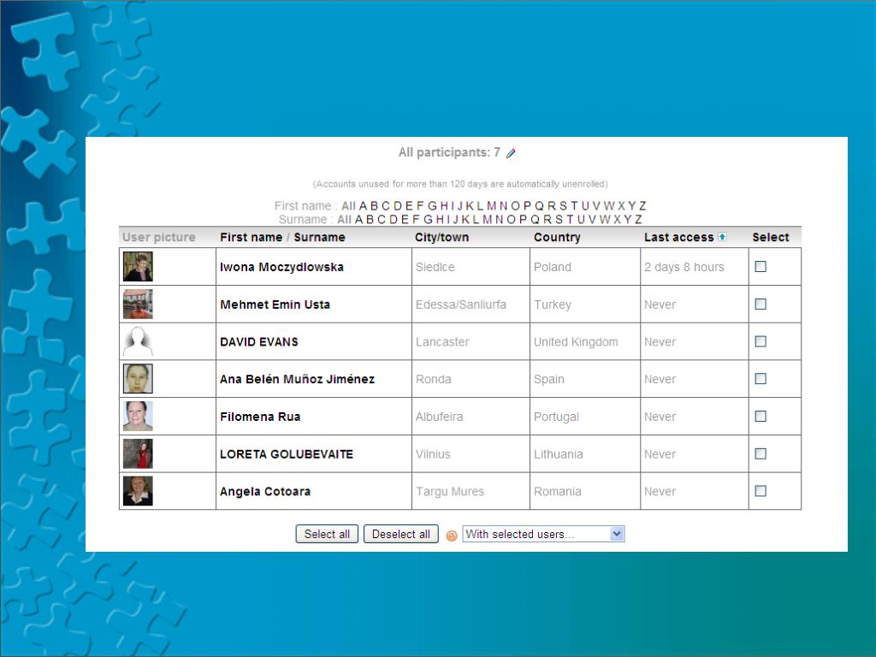
Task: Tick the checkbox for Mehmet Emin Usta
Action: tap(761, 304)
